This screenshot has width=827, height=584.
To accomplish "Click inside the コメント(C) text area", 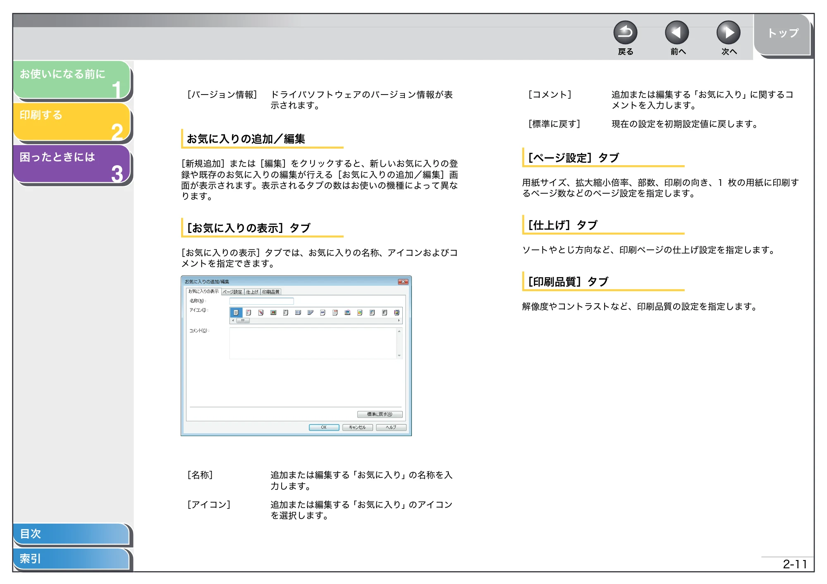I will pos(313,343).
